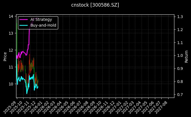The height and width of the screenshot is (117, 191).
Task: Click the 2025-09 date label
Action: [x=10, y=107]
